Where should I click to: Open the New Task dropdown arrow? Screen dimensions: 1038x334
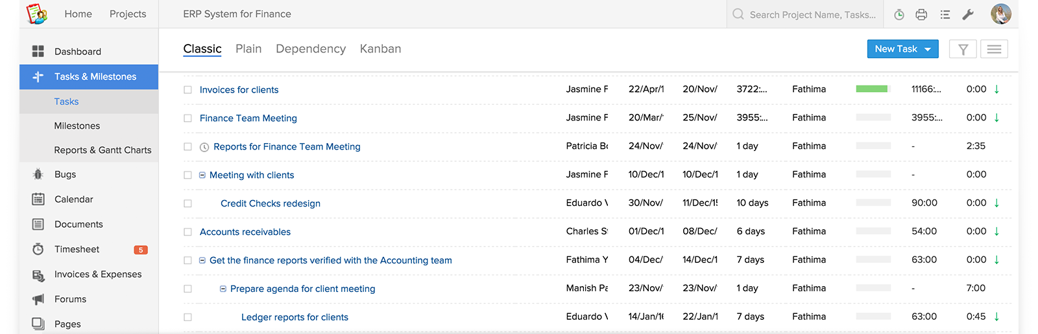coord(928,49)
